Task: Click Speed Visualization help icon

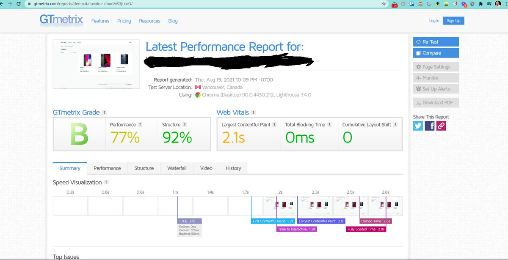Action: pyautogui.click(x=106, y=182)
